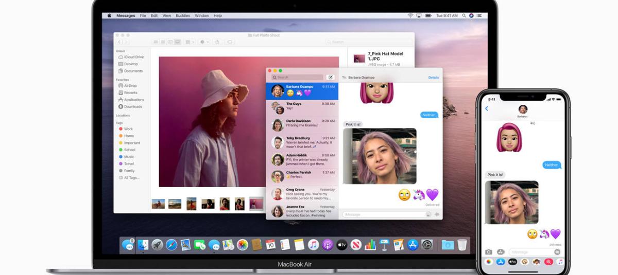The width and height of the screenshot is (618, 275).
Task: Open Greg Crane conversation
Action: 302,194
